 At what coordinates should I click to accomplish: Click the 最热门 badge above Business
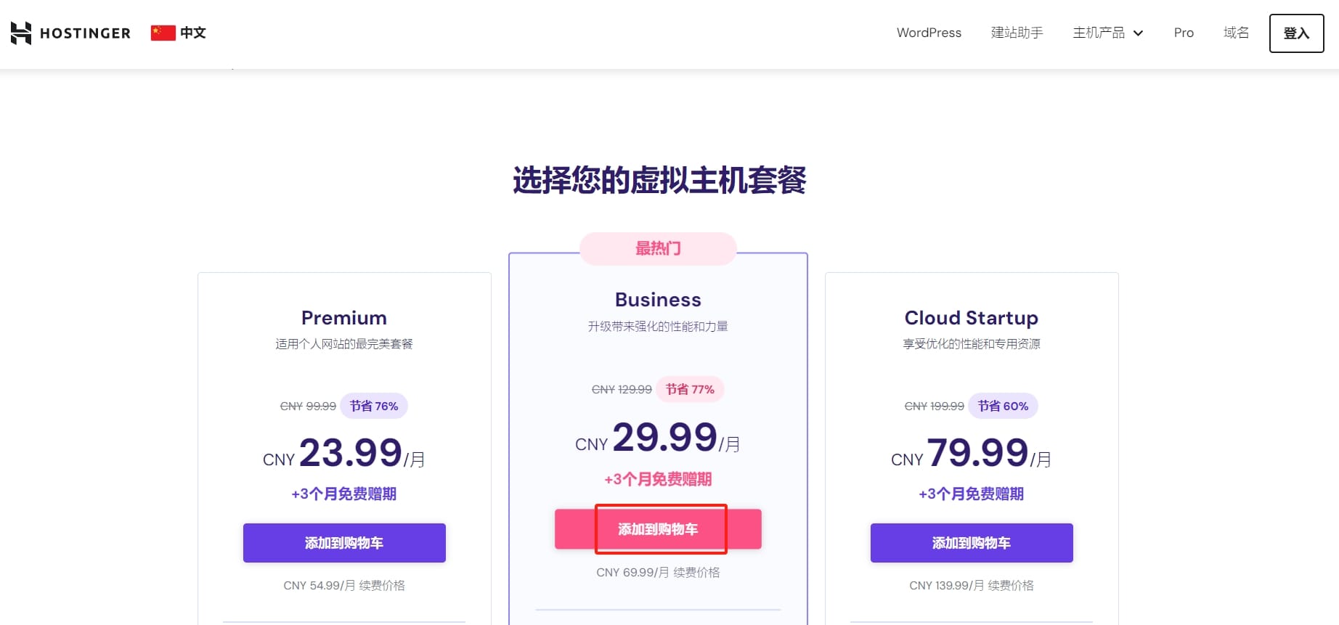(658, 248)
